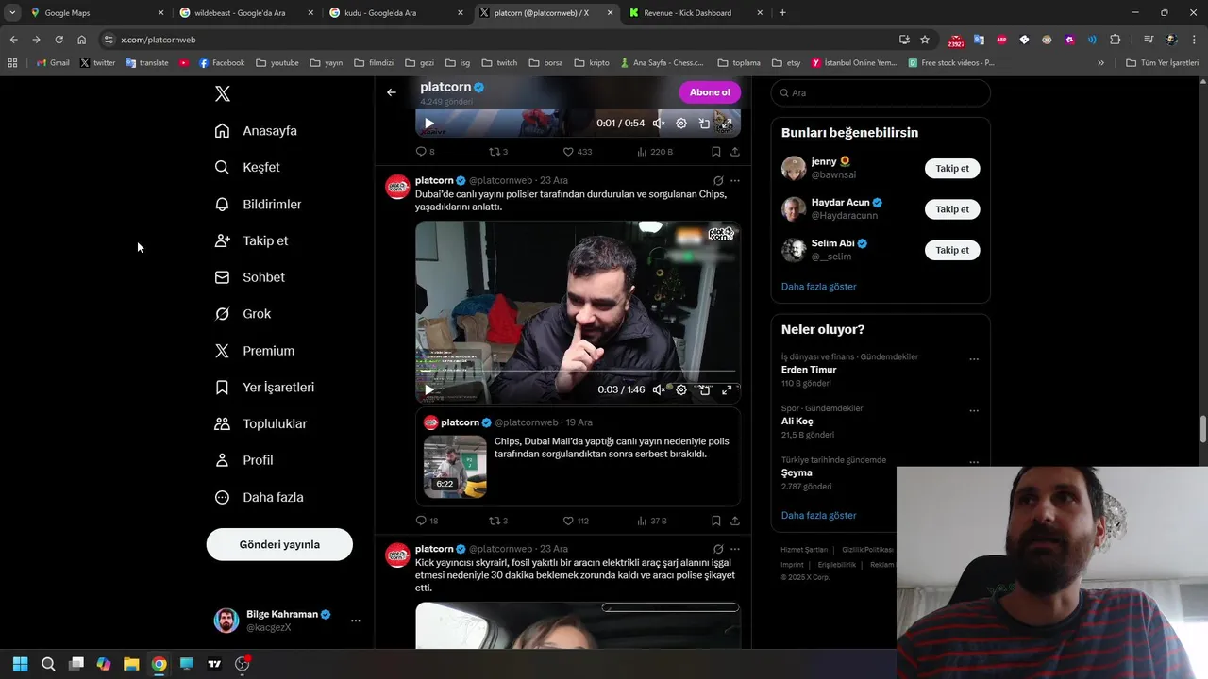Switch to Google Maps tab
Screen dimensions: 1208x679
[x=96, y=13]
